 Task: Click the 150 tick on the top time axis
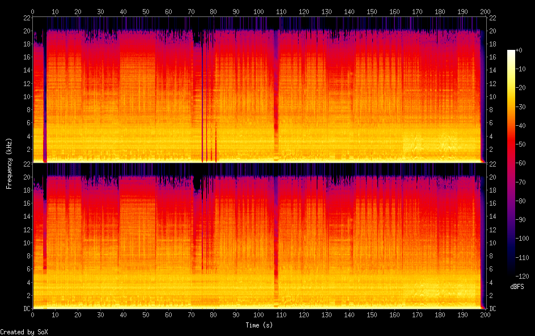click(x=372, y=11)
